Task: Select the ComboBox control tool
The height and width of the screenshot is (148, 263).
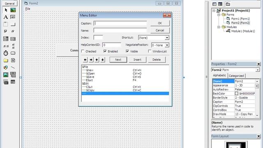Action: pyautogui.click(x=6, y=39)
